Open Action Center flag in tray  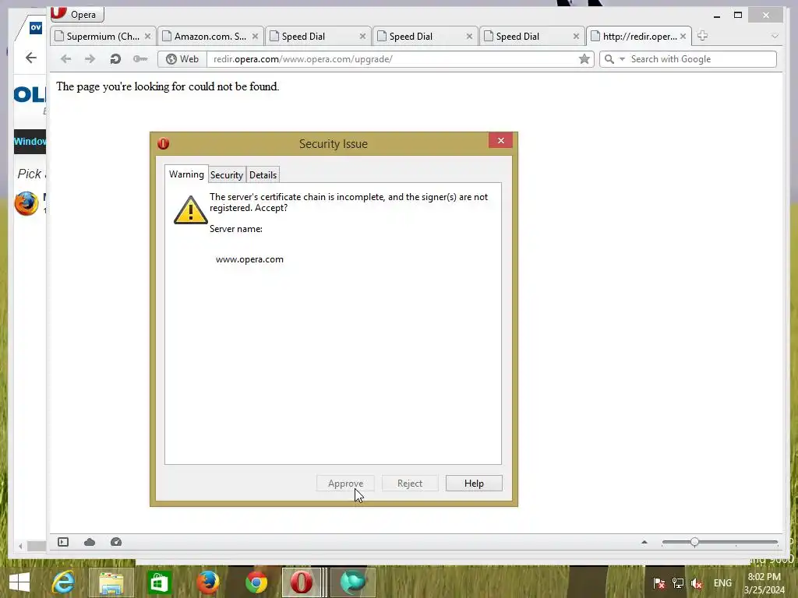pos(659,583)
